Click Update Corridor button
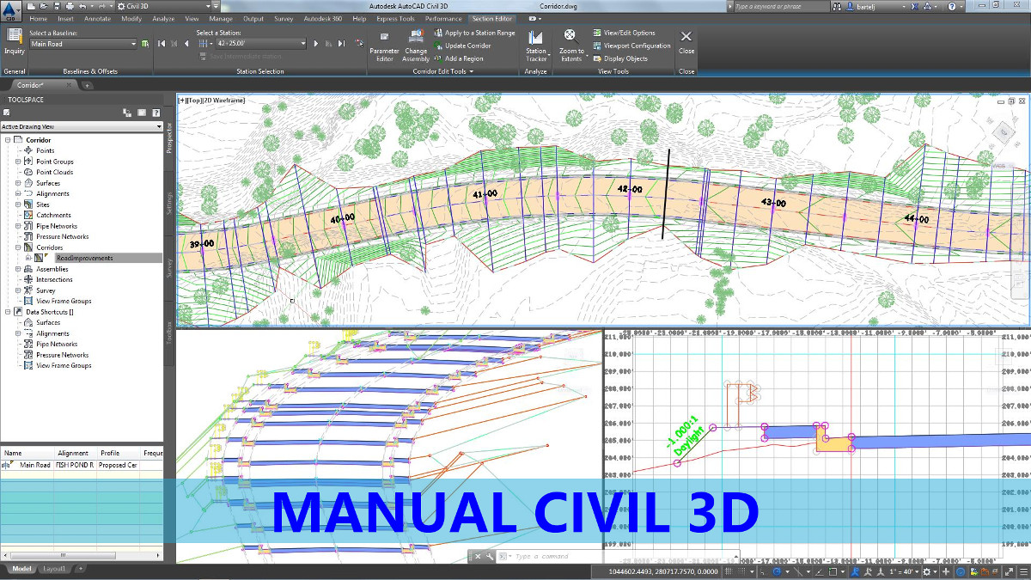The image size is (1031, 580). click(x=467, y=46)
